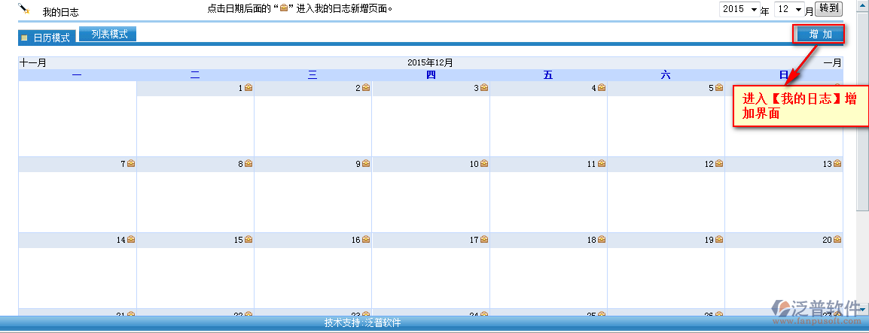Click the pen icon beside 我的日志
The height and width of the screenshot is (333, 869).
(x=24, y=9)
